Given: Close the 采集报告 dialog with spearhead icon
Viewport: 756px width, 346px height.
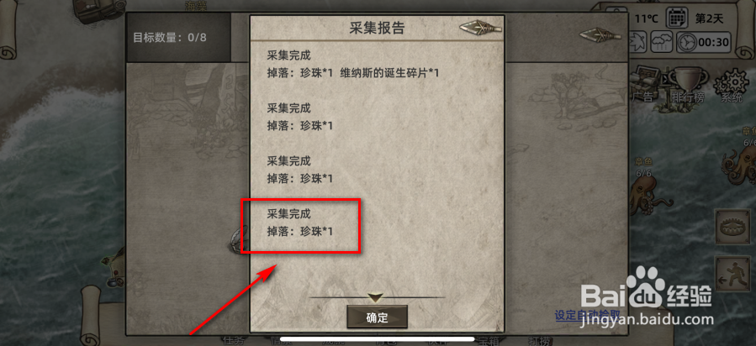Looking at the screenshot, I should click(479, 28).
